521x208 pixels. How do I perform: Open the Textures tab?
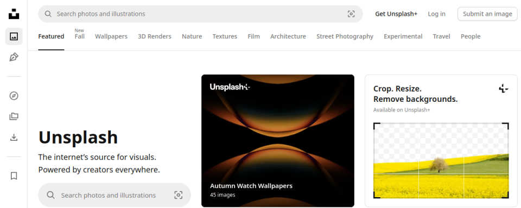(x=225, y=36)
